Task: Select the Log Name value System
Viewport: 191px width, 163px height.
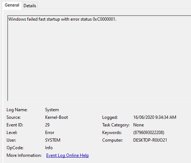Action: (x=52, y=110)
